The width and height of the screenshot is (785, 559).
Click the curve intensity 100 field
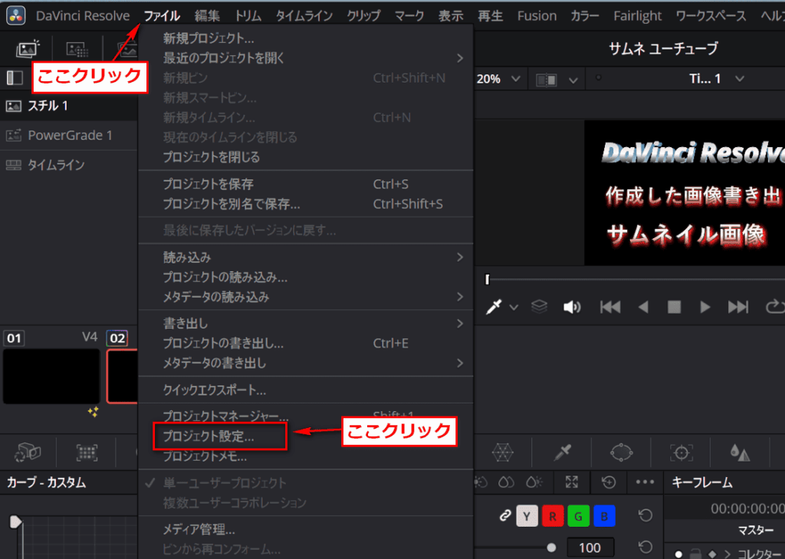(590, 548)
